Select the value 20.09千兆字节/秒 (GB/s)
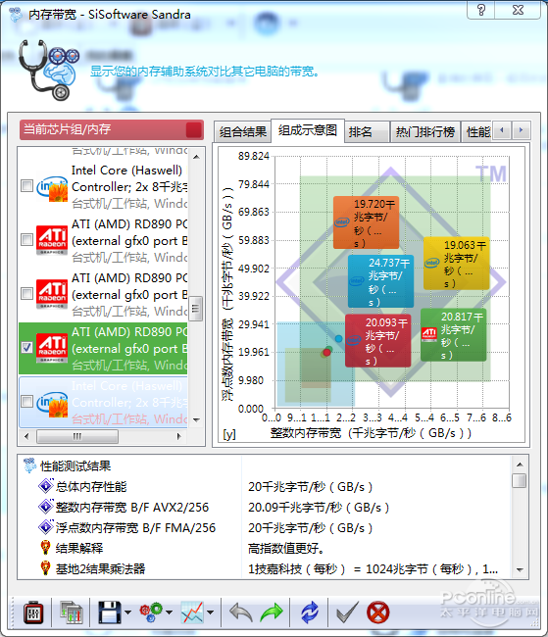This screenshot has height=637, width=548. (x=319, y=507)
